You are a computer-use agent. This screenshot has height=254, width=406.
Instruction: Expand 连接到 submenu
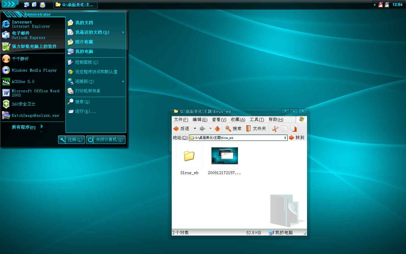point(96,81)
